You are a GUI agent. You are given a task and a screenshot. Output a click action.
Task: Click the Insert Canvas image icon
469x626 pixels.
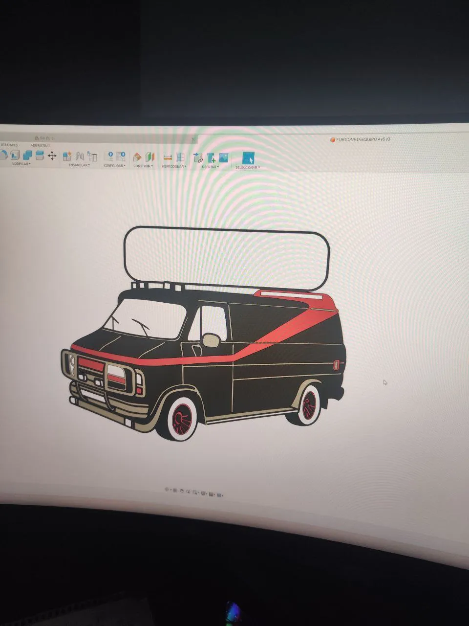pyautogui.click(x=224, y=157)
